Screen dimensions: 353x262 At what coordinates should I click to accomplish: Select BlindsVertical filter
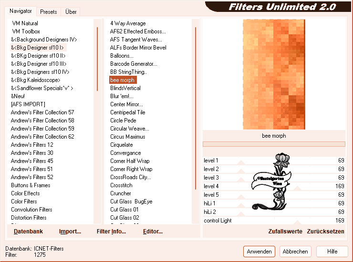(x=125, y=88)
